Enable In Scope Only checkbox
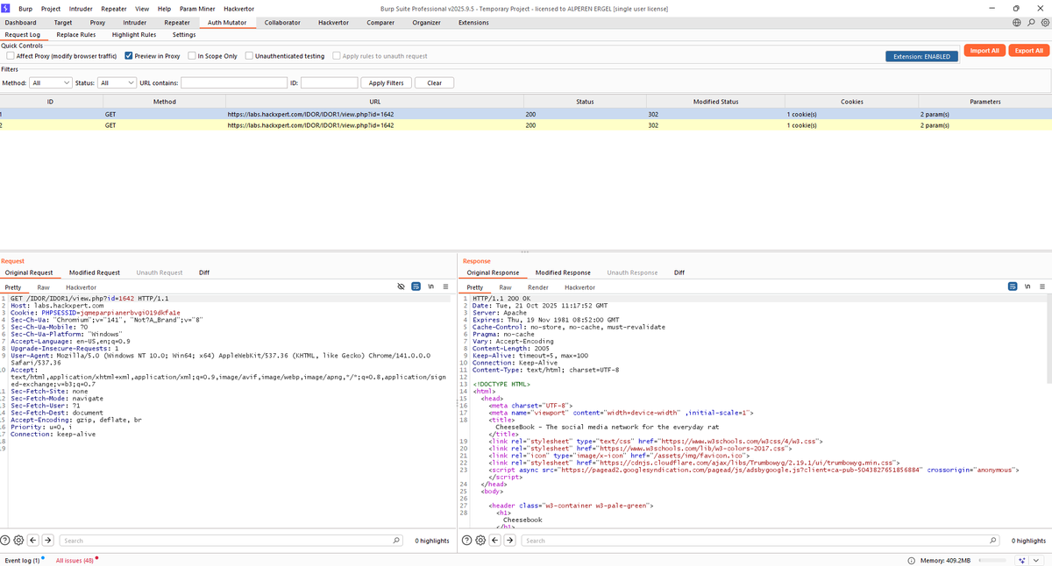This screenshot has width=1052, height=566. (x=192, y=56)
